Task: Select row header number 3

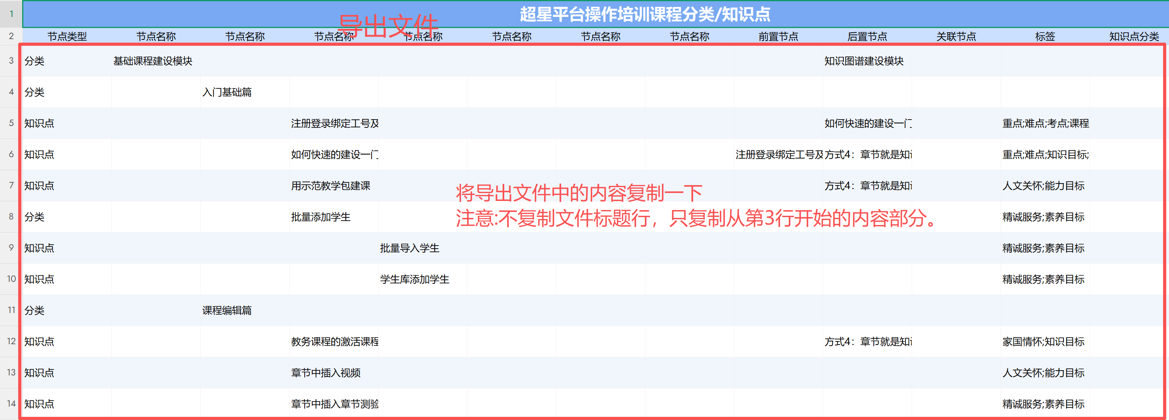Action: point(11,60)
